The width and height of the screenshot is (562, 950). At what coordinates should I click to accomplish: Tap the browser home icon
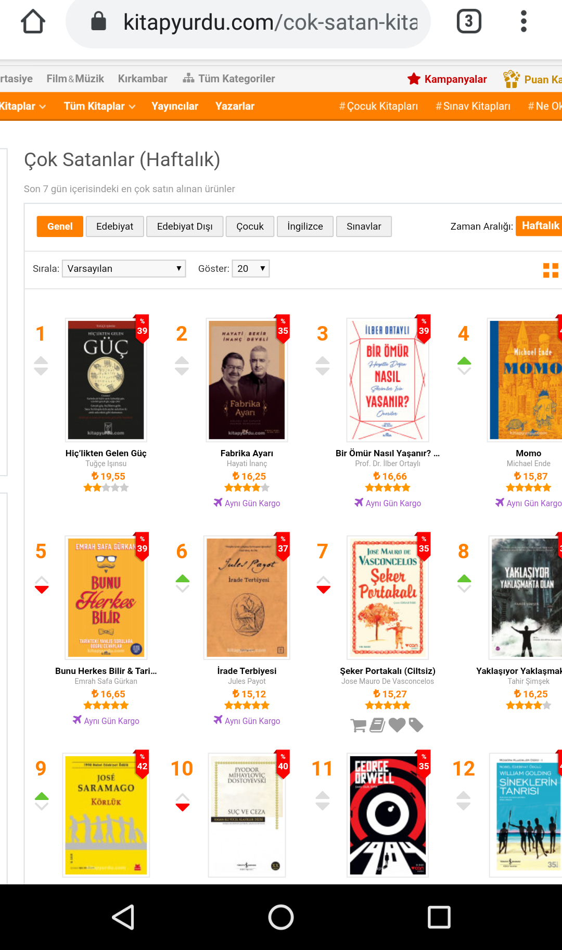point(33,21)
